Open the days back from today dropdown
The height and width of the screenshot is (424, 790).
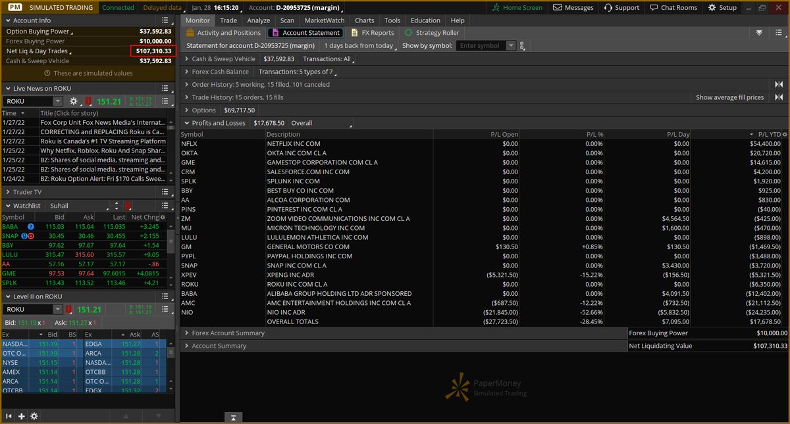[359, 46]
